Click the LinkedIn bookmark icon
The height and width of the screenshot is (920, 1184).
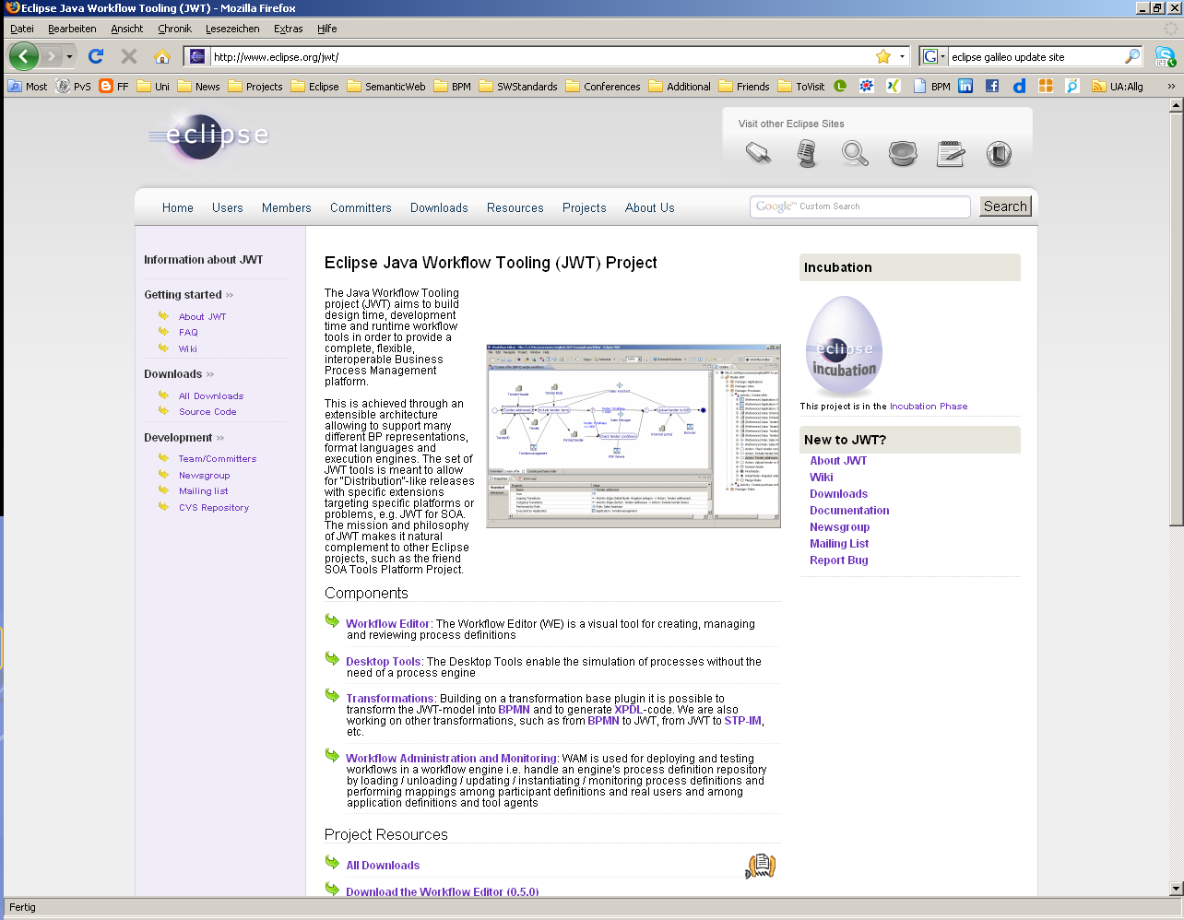pos(965,86)
